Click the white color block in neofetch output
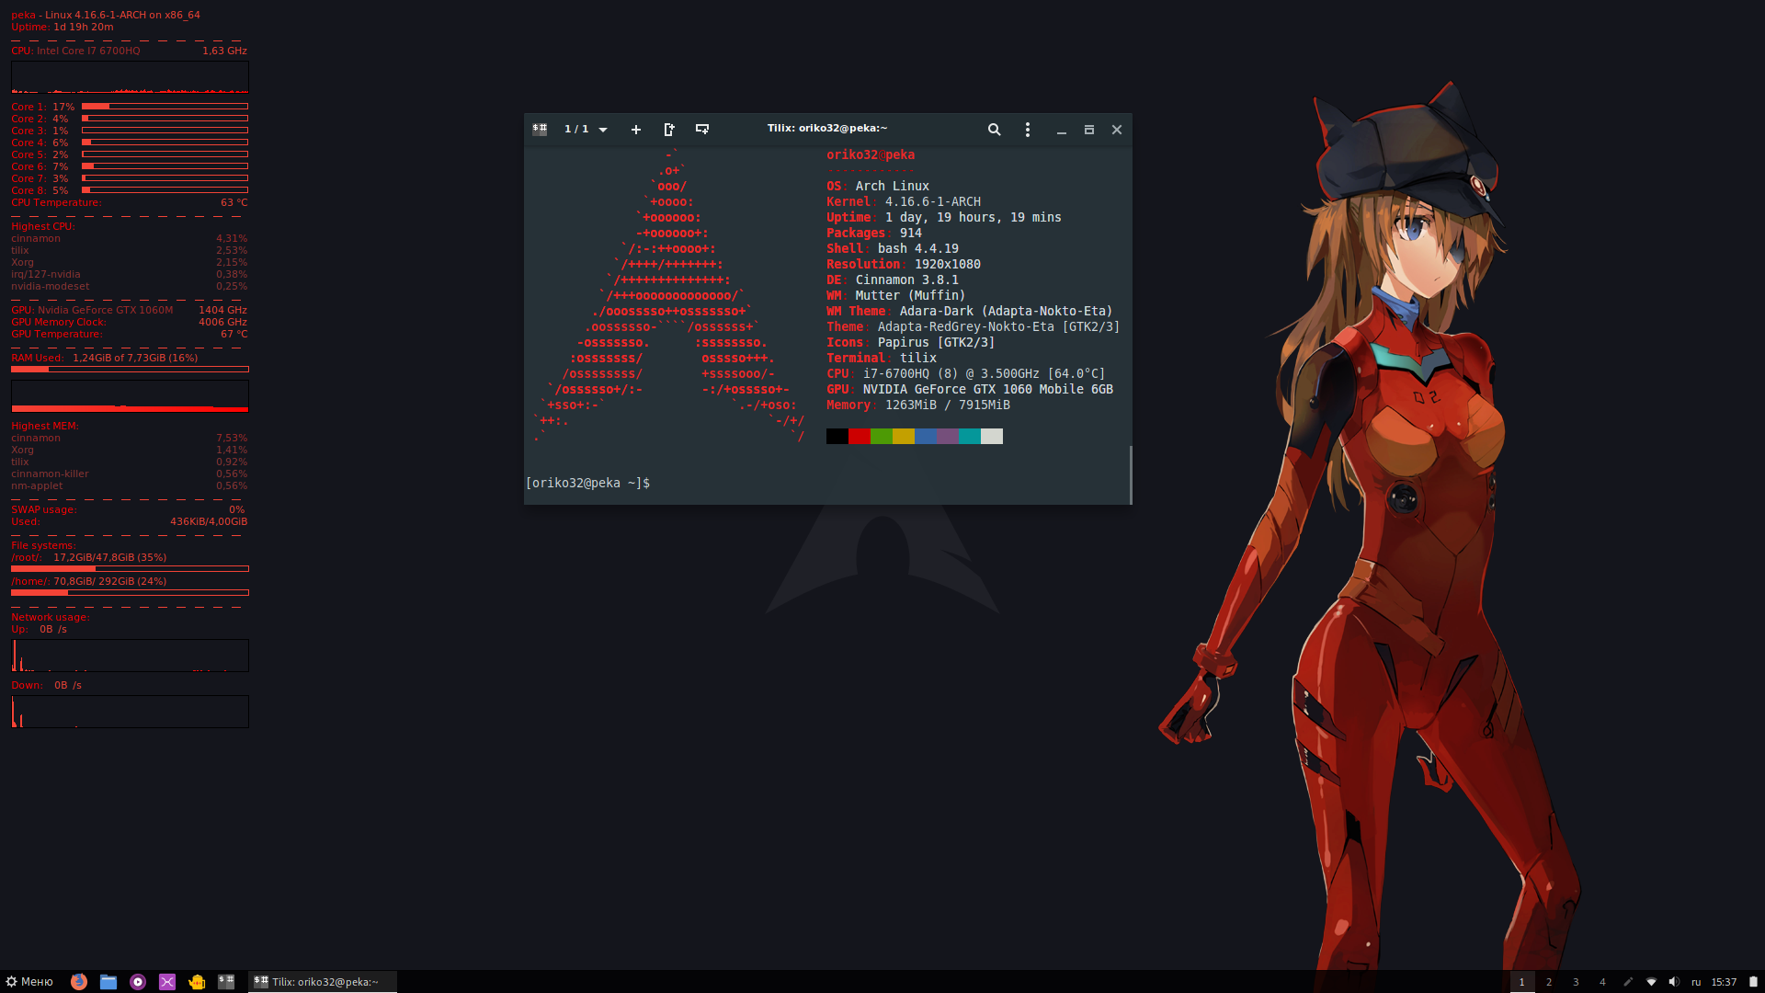 (992, 436)
